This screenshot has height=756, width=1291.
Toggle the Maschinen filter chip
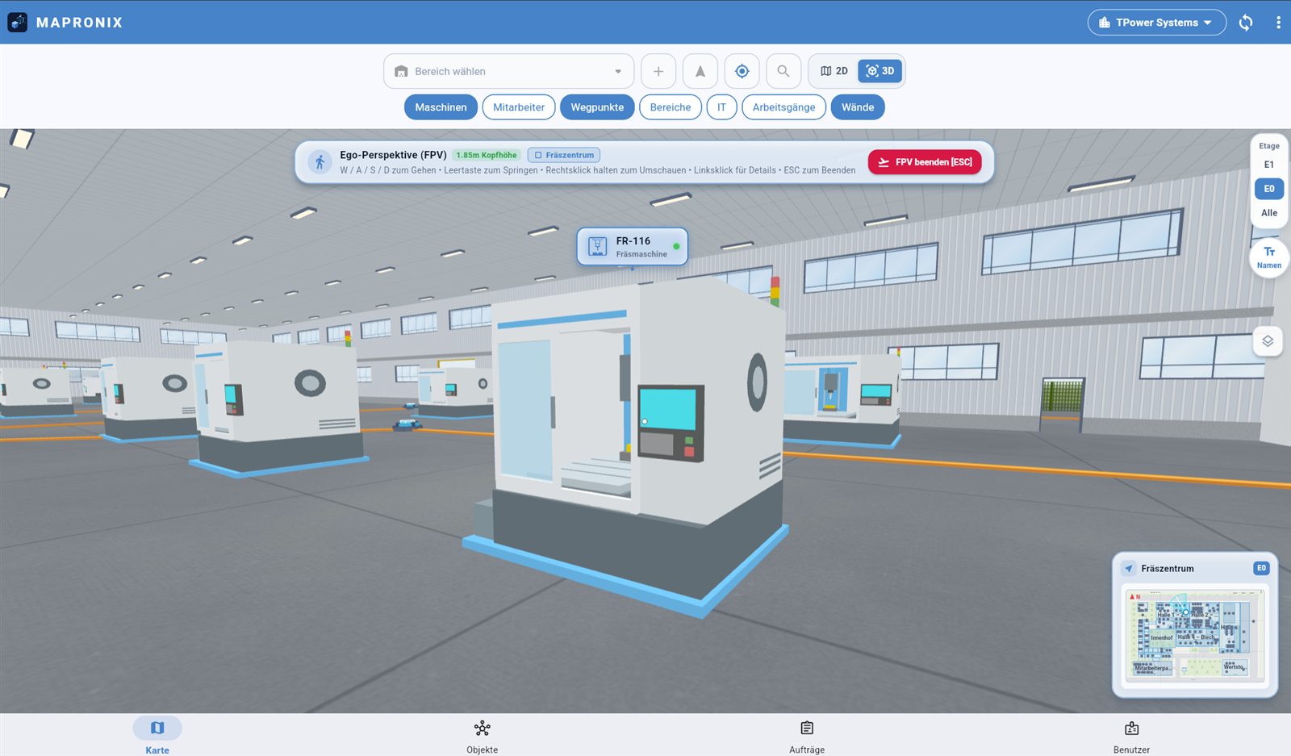click(441, 107)
